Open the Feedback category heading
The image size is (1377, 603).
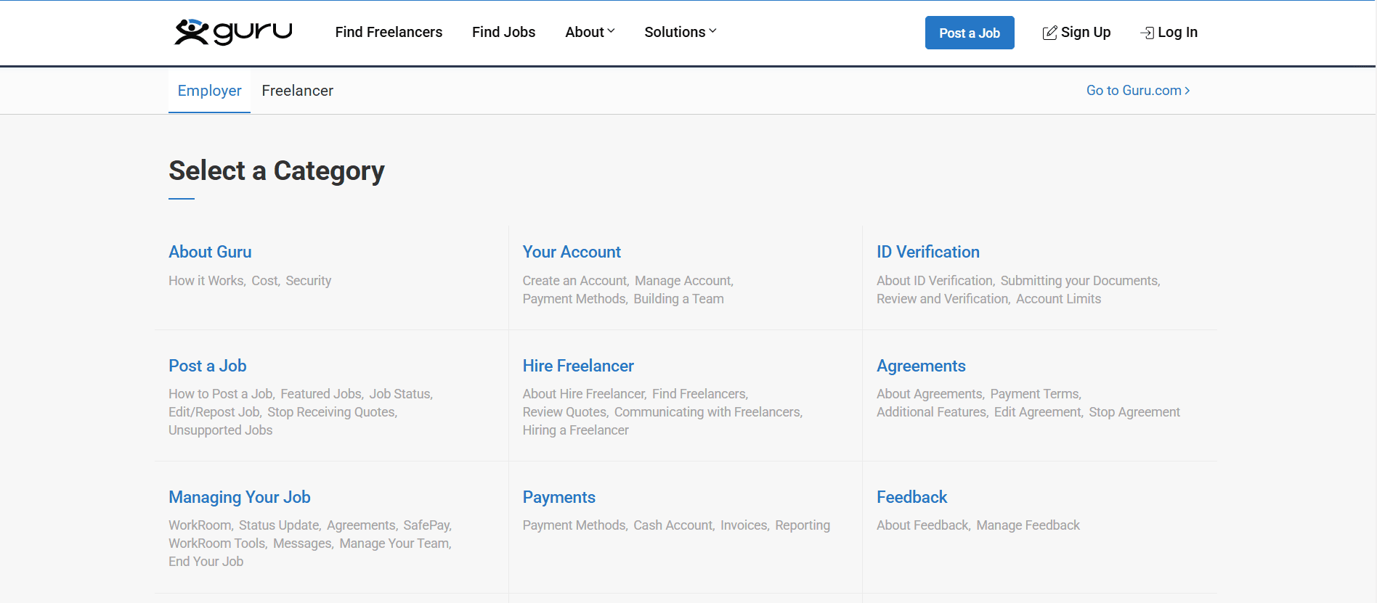click(911, 497)
